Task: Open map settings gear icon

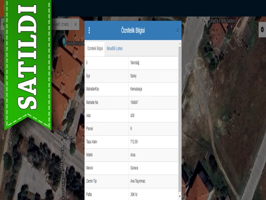Action: tap(262, 29)
